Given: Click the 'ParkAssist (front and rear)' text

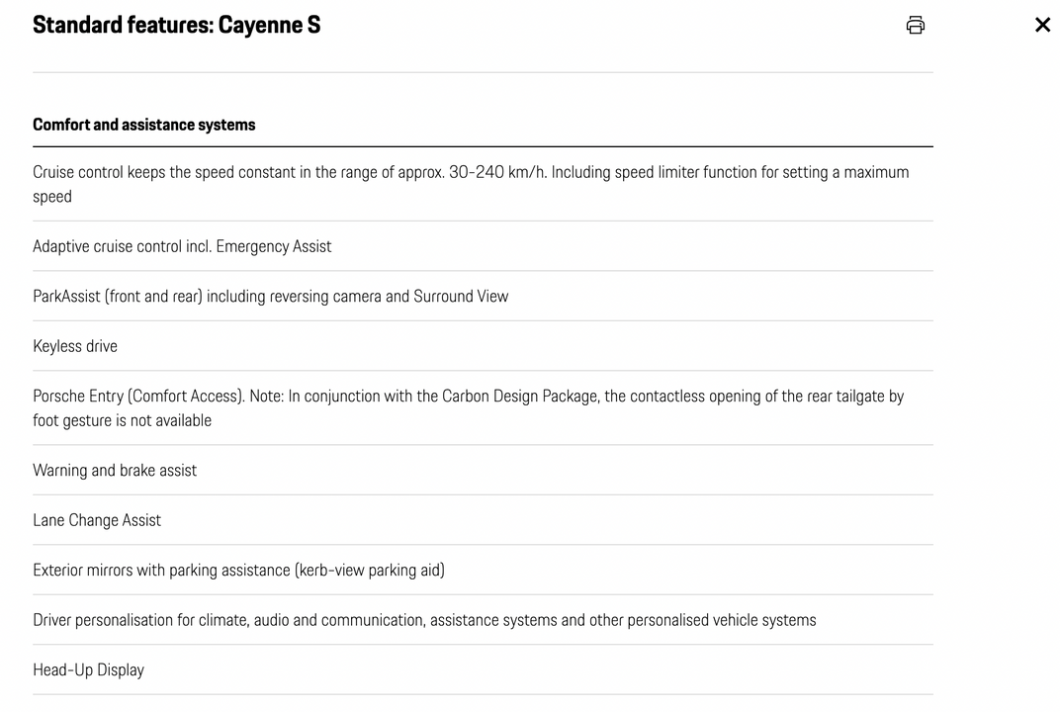Looking at the screenshot, I should [x=118, y=296].
